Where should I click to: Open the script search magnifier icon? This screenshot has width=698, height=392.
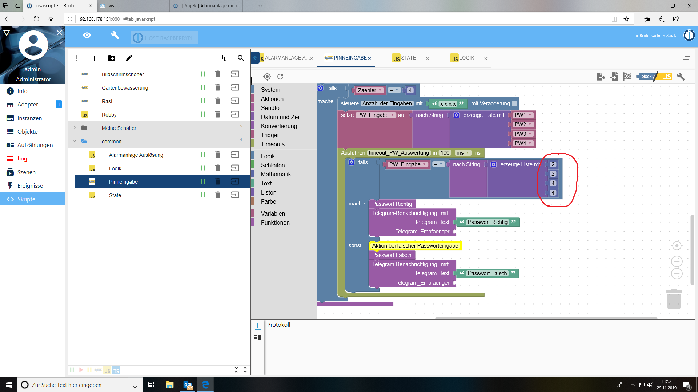click(x=241, y=58)
